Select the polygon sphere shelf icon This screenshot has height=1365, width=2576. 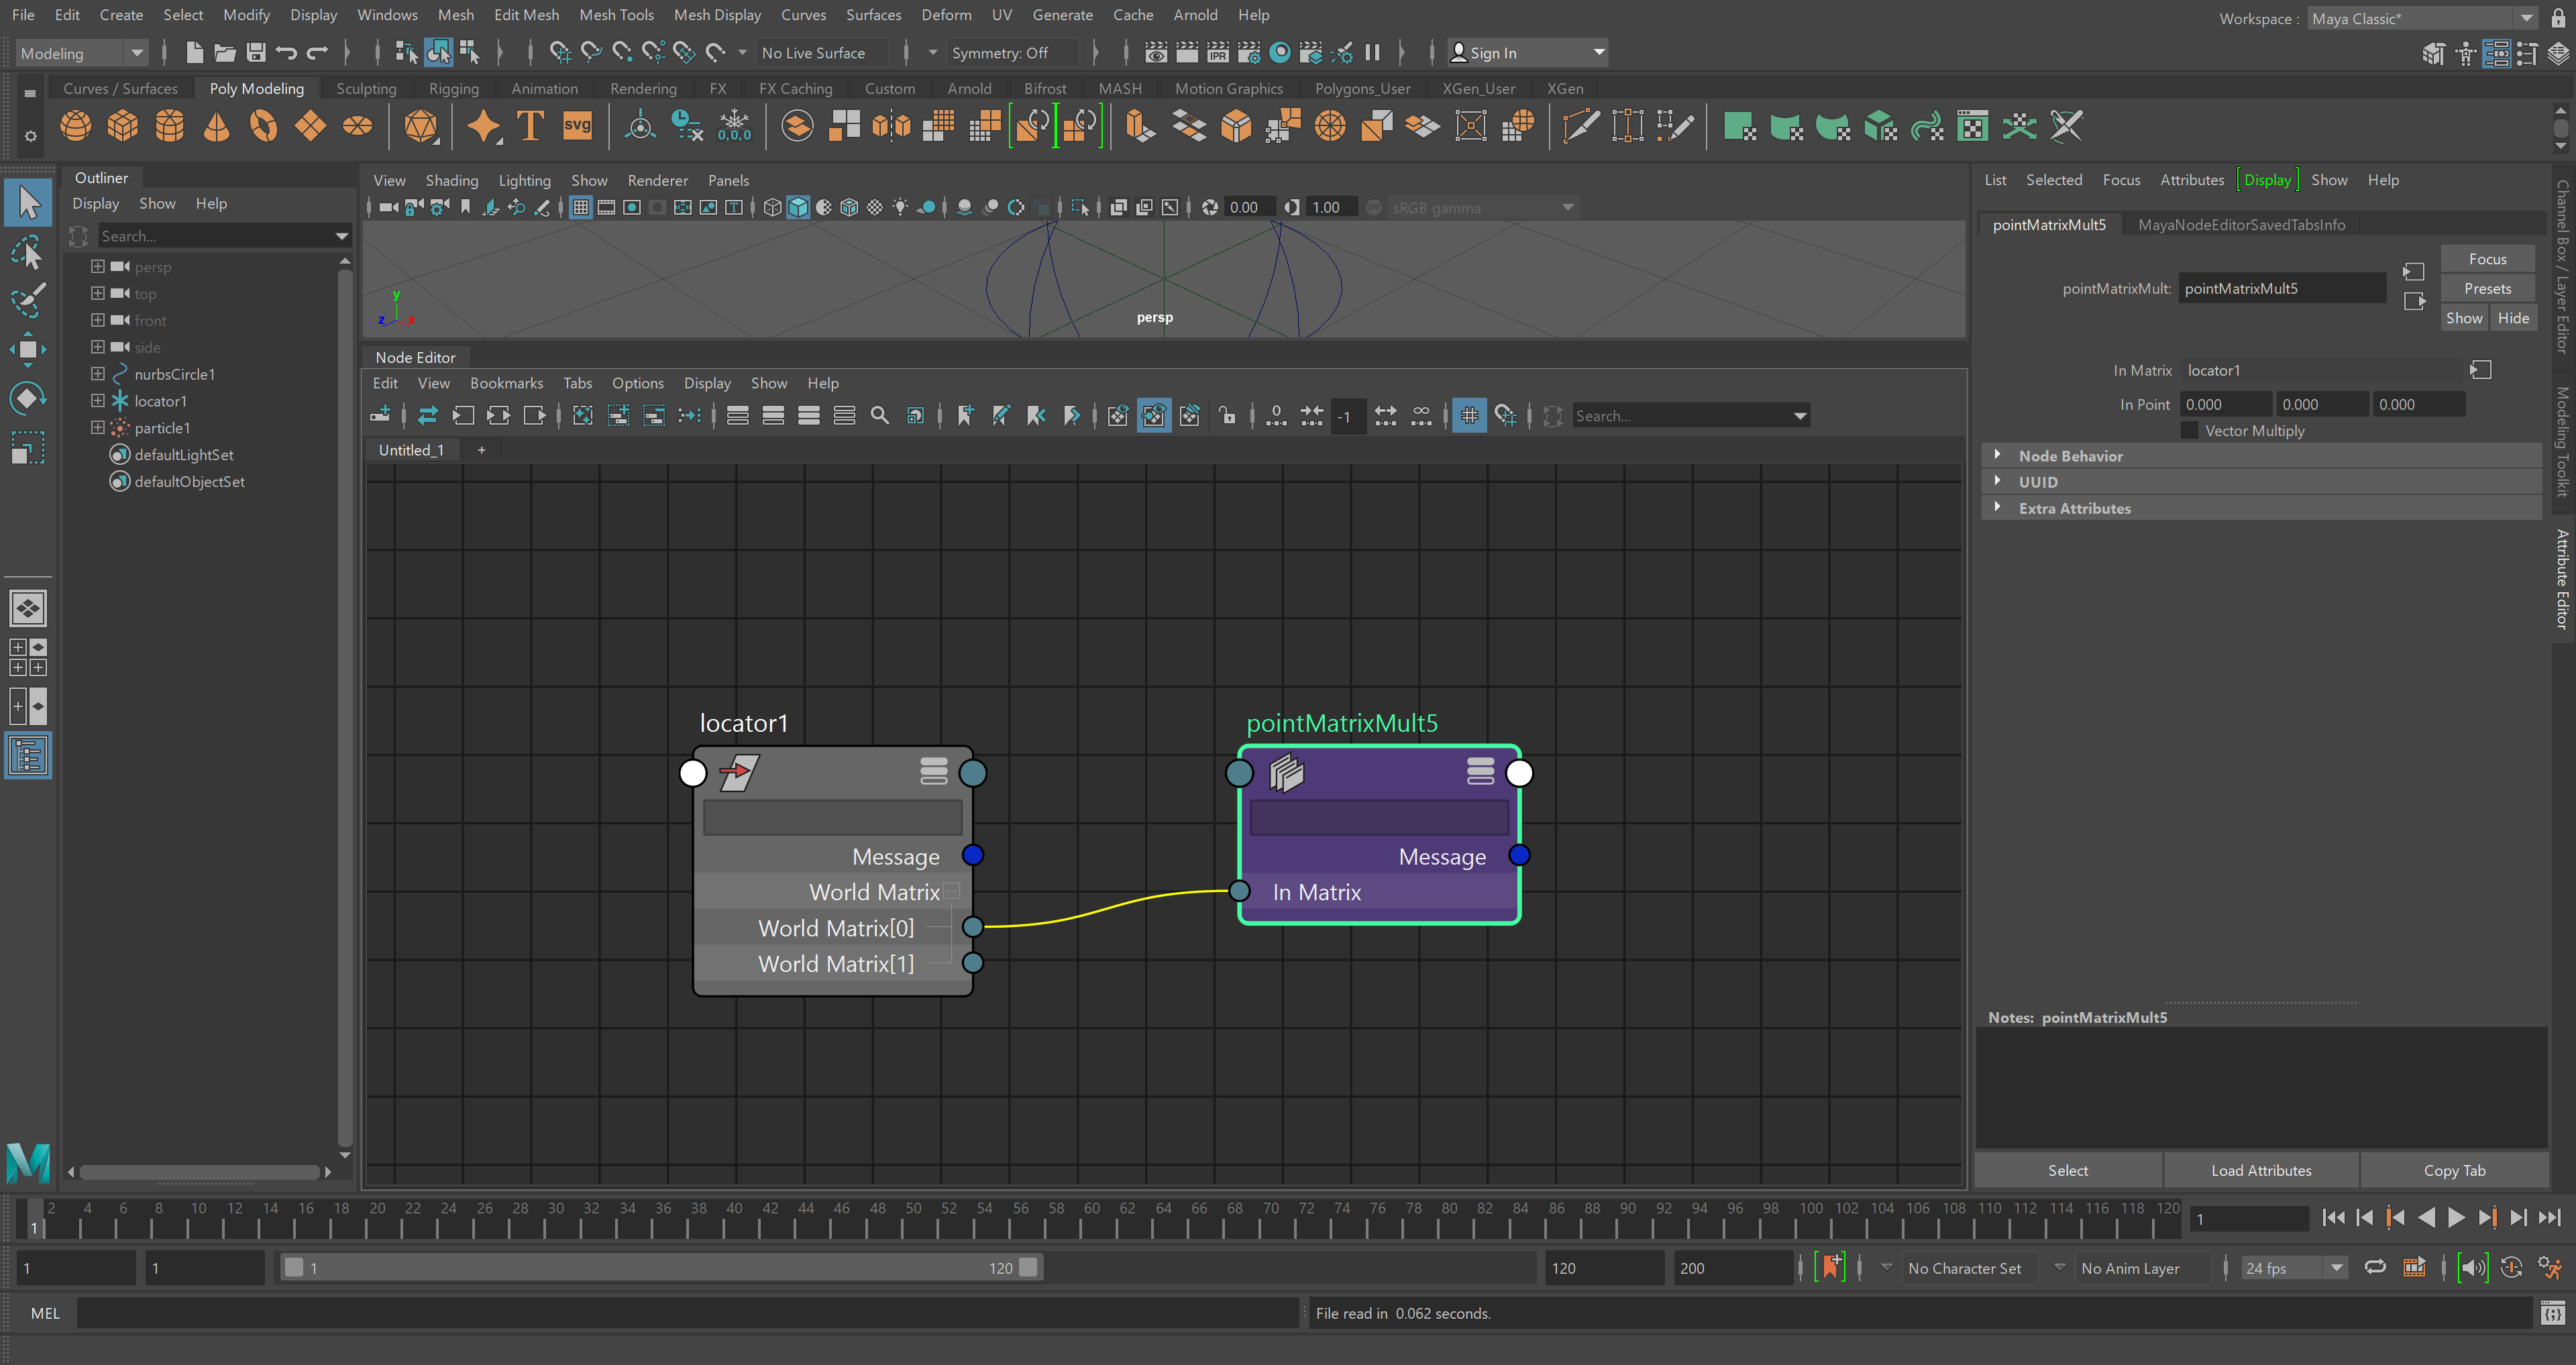75,126
